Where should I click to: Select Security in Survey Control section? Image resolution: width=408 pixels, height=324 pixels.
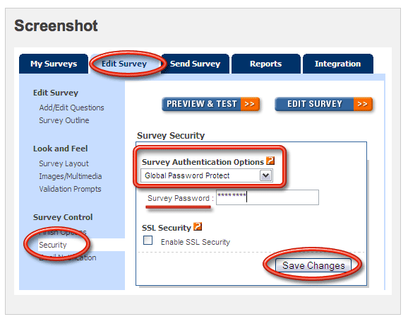click(x=53, y=245)
